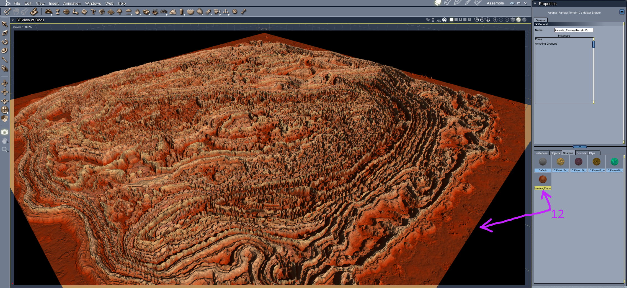Screen dimensions: 627x288
Task: Collapse the General section triangle
Action: [536, 24]
